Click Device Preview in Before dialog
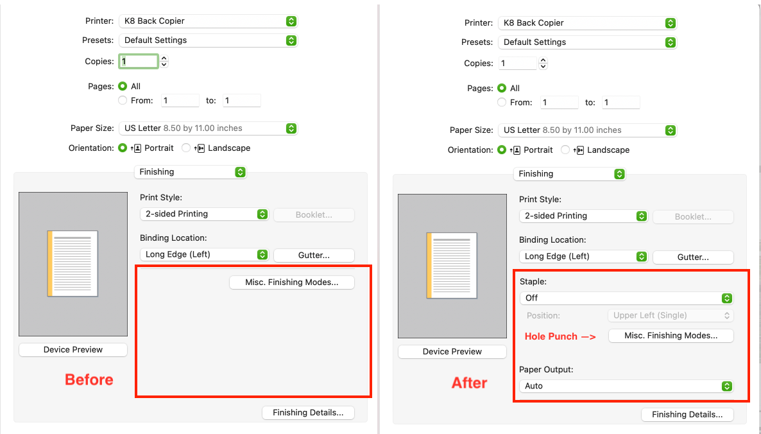 (x=73, y=349)
